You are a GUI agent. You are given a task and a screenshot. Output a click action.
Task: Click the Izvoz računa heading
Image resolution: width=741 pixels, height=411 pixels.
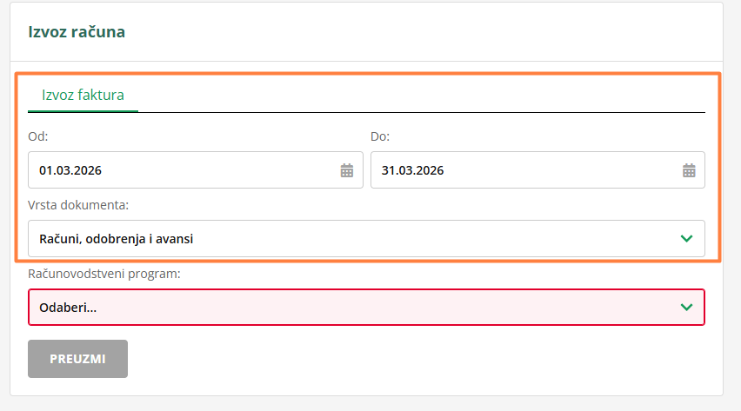pos(77,32)
